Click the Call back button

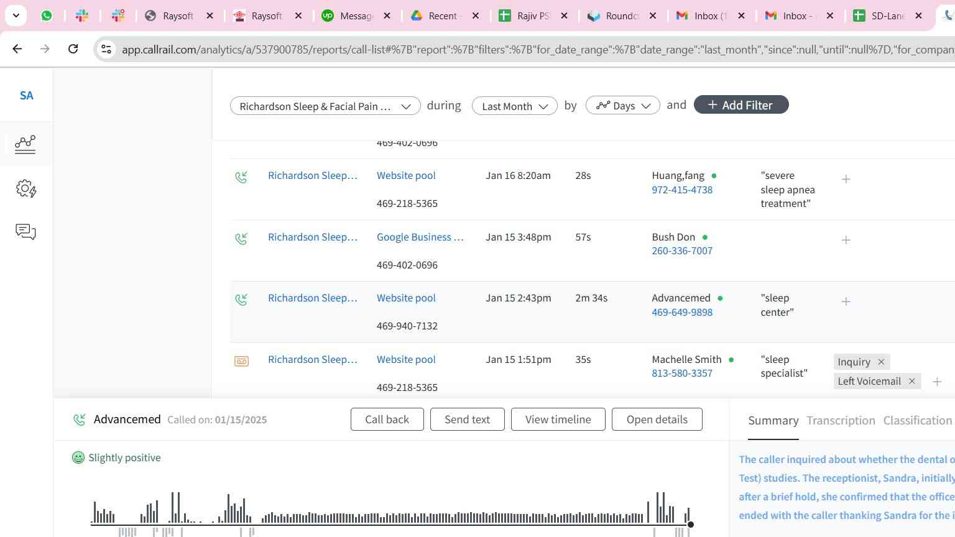click(x=387, y=420)
